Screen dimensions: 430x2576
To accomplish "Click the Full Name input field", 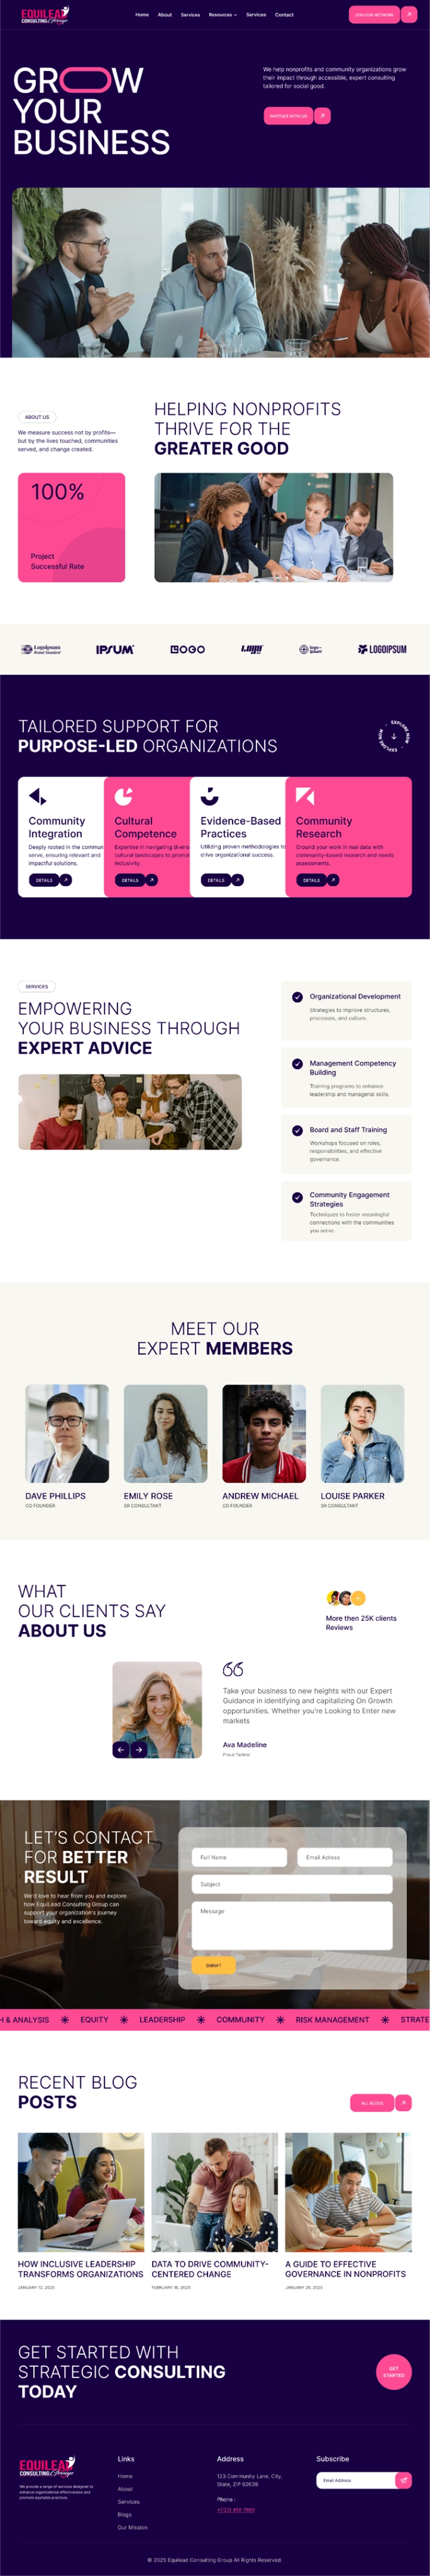I will (239, 1857).
